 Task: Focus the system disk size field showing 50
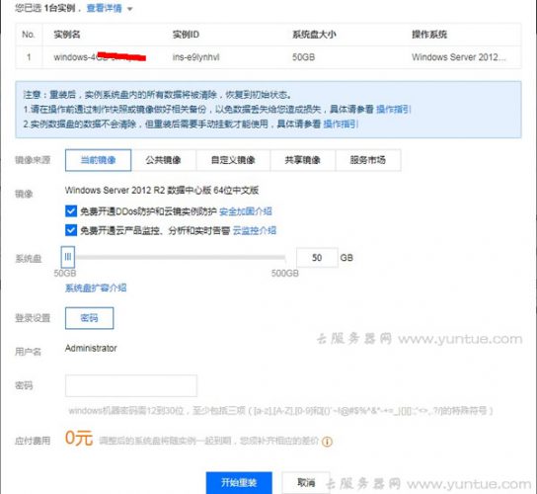pyautogui.click(x=317, y=258)
